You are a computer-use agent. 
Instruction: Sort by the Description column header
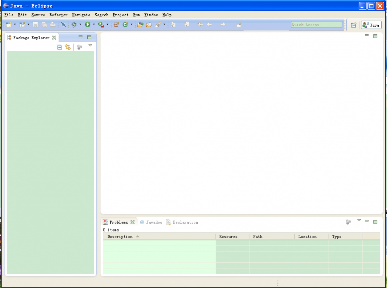click(x=159, y=237)
